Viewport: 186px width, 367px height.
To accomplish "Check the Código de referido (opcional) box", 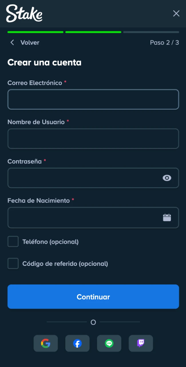I will 13,263.
